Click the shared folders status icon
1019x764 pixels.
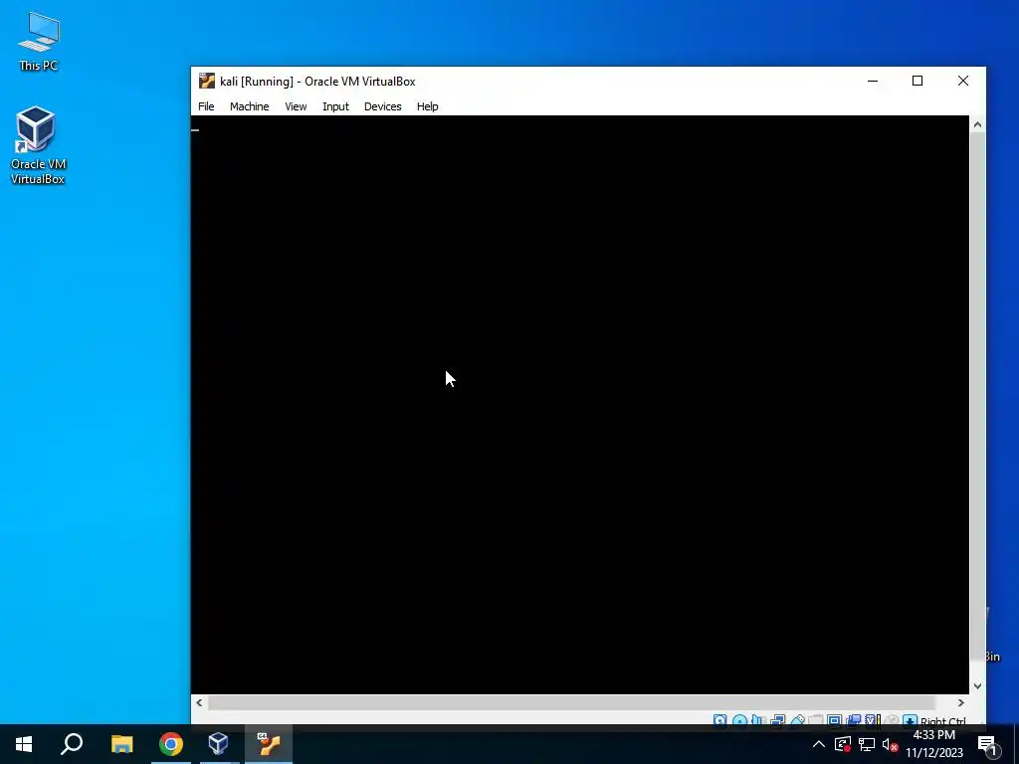(x=816, y=720)
